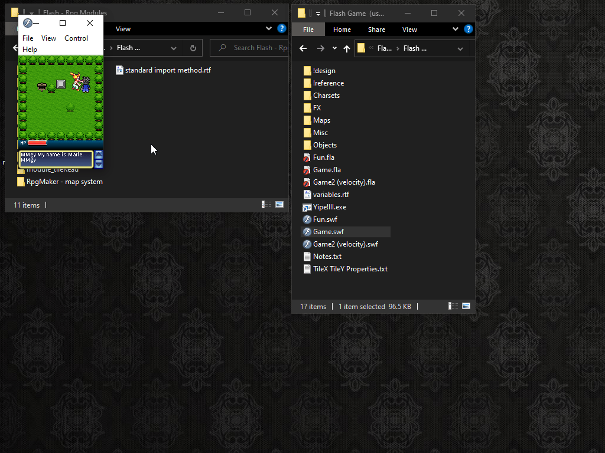Expand the ribbon in Flash Game window

point(456,29)
